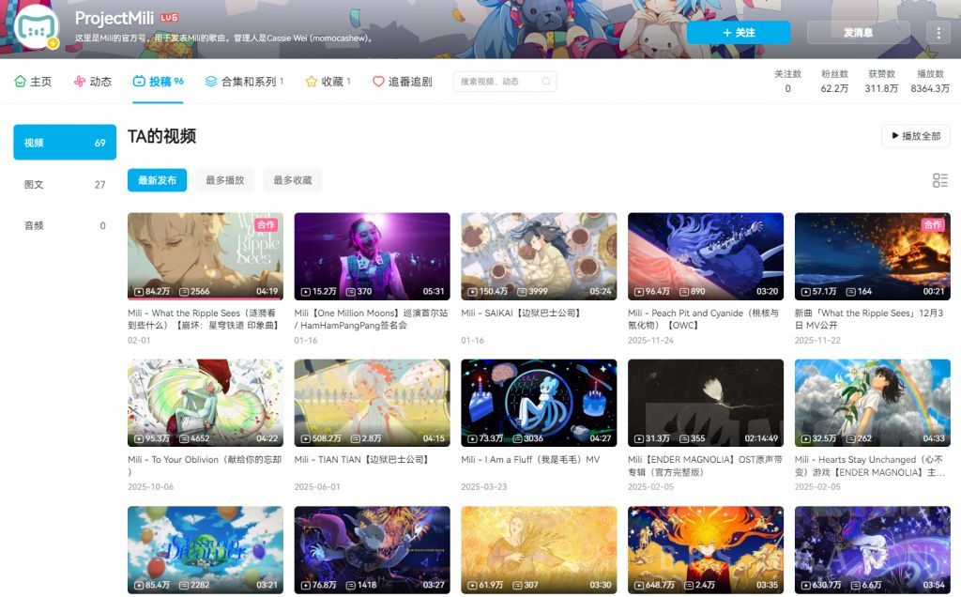
Task: Select 视频 69 in the sidebar
Action: 65,142
